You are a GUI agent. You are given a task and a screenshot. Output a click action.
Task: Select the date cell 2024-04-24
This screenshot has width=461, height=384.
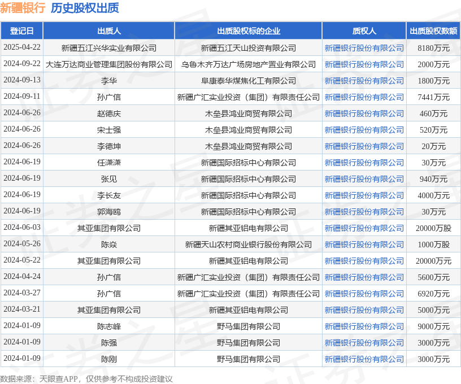click(22, 277)
